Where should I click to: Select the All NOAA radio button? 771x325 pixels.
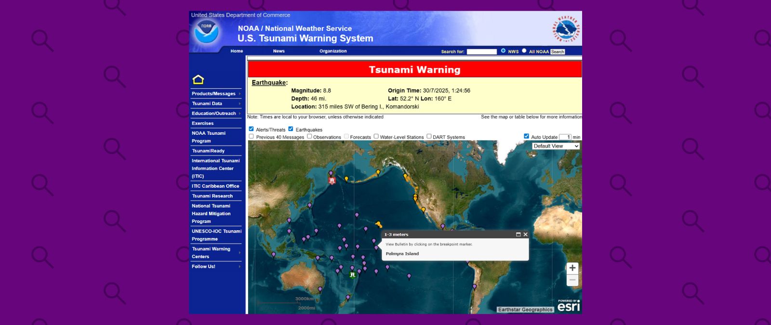pos(524,51)
